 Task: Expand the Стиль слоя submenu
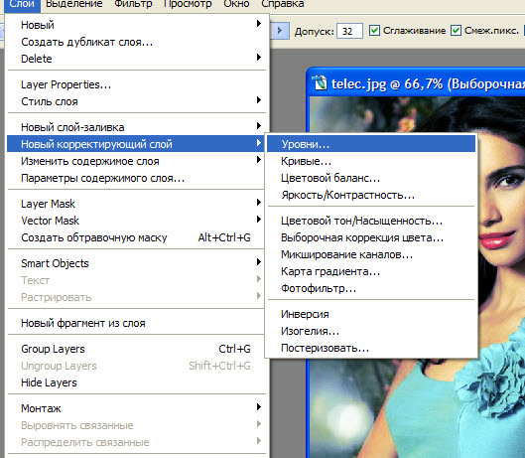tap(137, 101)
